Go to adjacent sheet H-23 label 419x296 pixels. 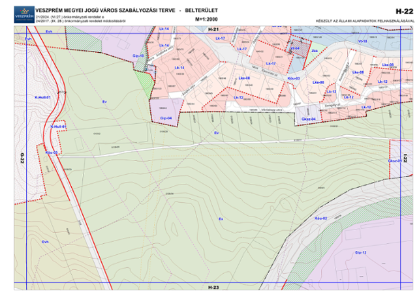[213, 288]
